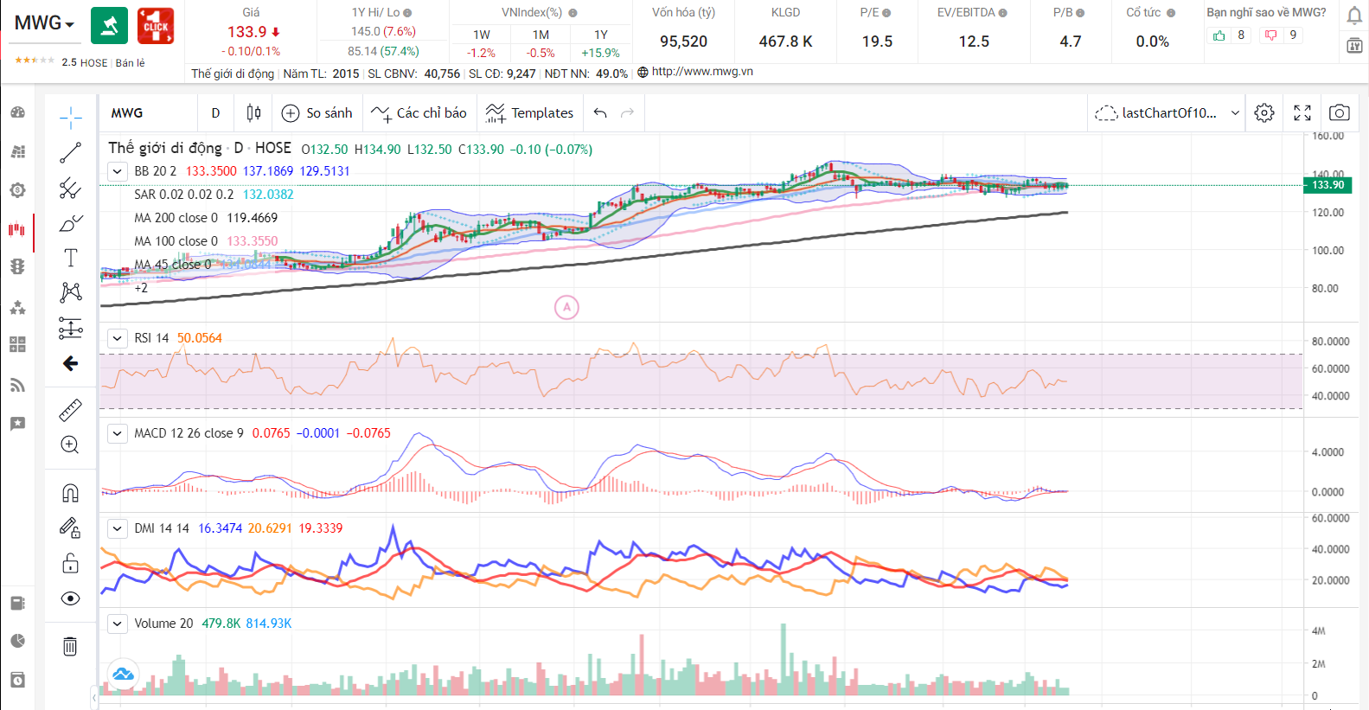The height and width of the screenshot is (710, 1369).
Task: Open the chart pattern tools
Action: click(71, 292)
